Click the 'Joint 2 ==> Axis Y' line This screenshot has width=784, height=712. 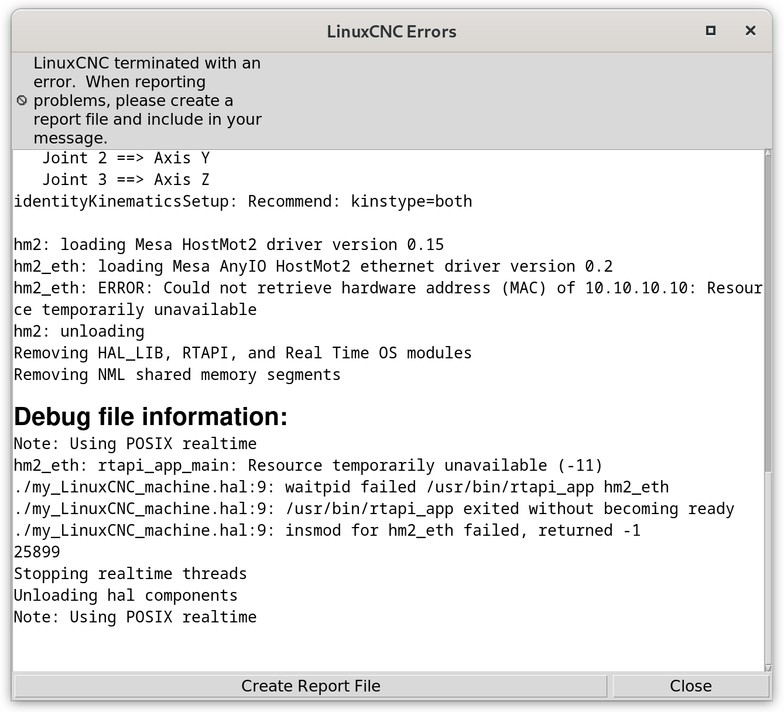pyautogui.click(x=126, y=158)
